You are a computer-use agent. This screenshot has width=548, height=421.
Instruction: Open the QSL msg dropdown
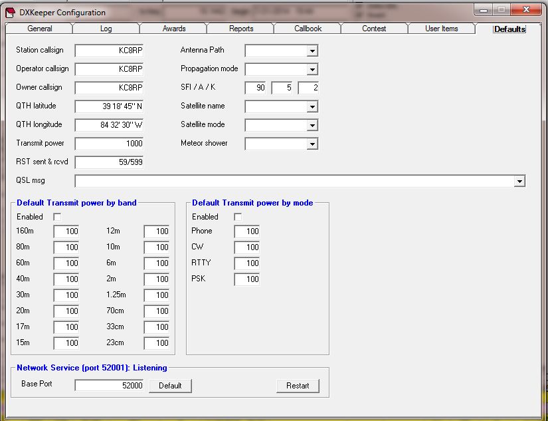pos(519,181)
